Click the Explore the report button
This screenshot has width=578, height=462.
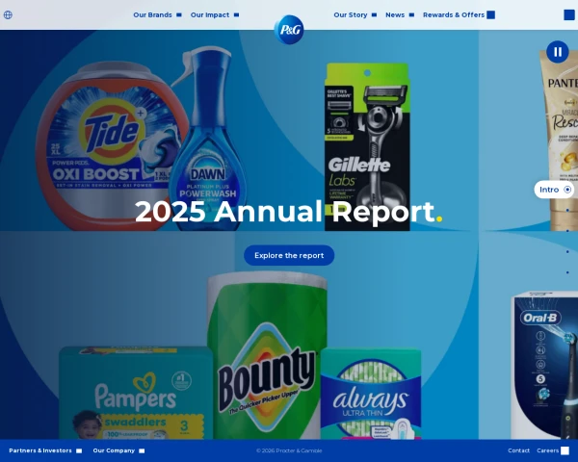[289, 255]
